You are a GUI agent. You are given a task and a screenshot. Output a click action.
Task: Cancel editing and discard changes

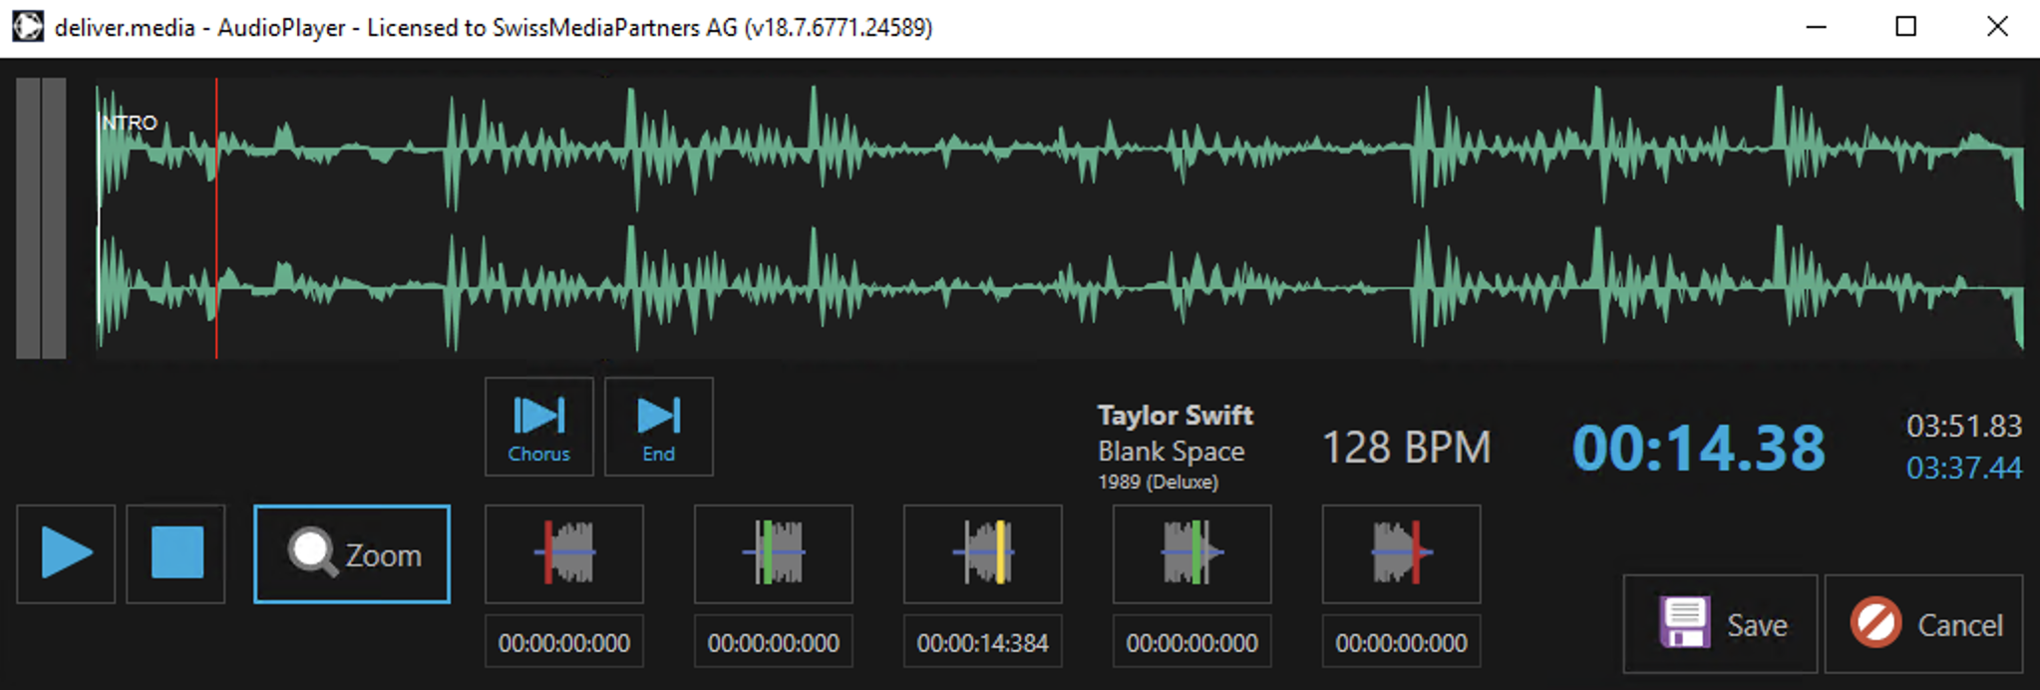click(x=1924, y=624)
